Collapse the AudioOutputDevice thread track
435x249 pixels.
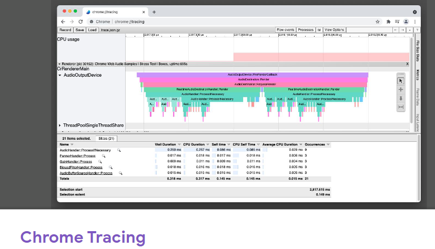click(x=59, y=76)
